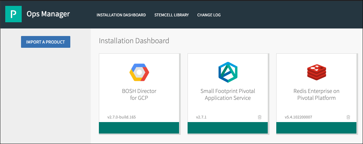Open the Change Log page
363x144 pixels.
209,15
